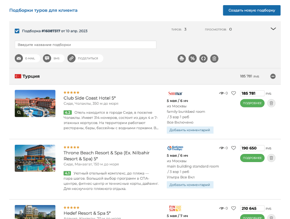This screenshot has height=219, width=290.
Task: Edit the 185 781 price field
Action: (252, 93)
